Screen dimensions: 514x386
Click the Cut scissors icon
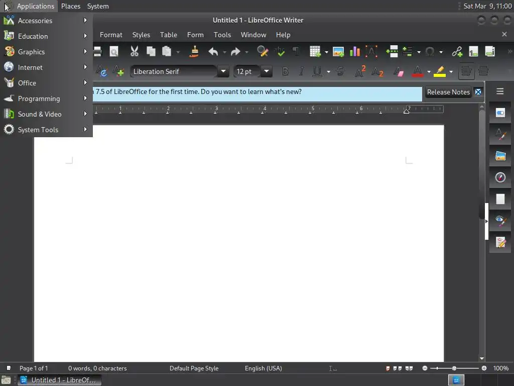pyautogui.click(x=135, y=52)
